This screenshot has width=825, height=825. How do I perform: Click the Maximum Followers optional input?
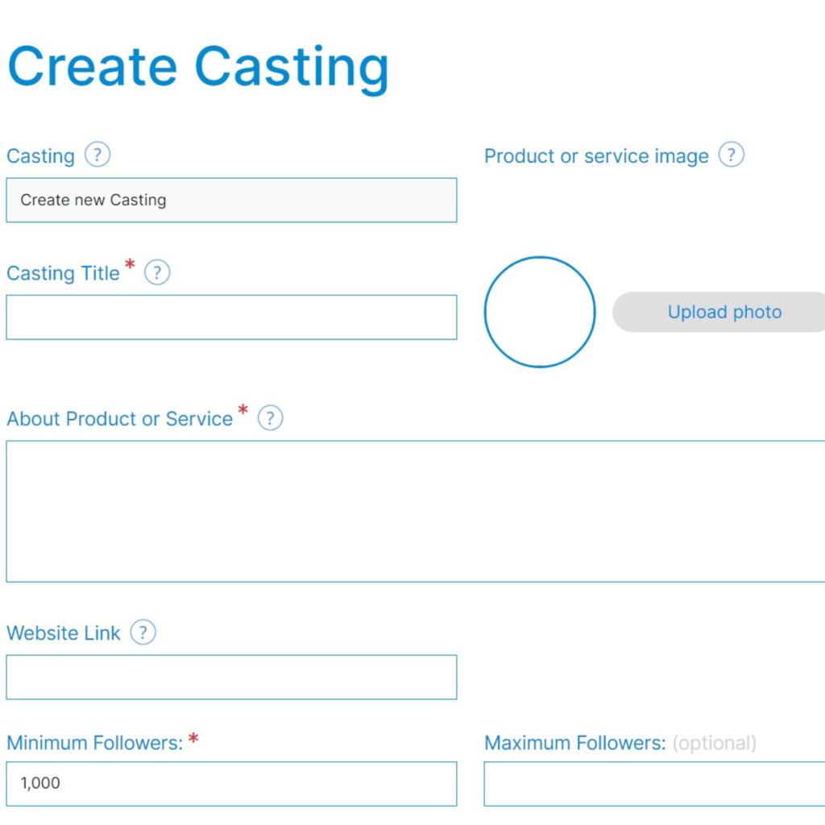click(x=654, y=784)
